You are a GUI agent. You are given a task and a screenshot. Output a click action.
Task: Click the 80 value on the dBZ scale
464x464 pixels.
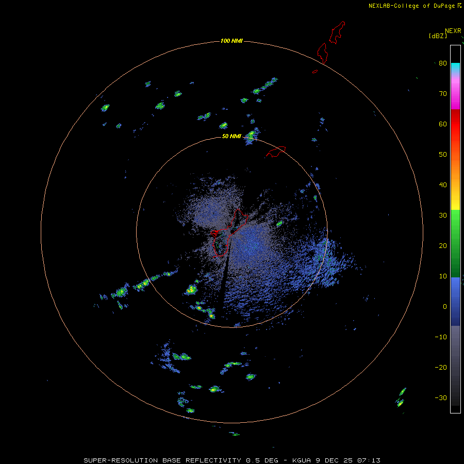[443, 63]
